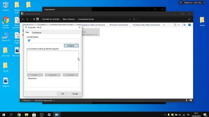
Task: Select the Rete tab
Action: coord(27,32)
